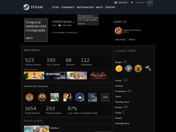Click the 68 Reviews stat in Game Collector
Image resolution: width=176 pixels, height=132 pixels.
click(70, 62)
